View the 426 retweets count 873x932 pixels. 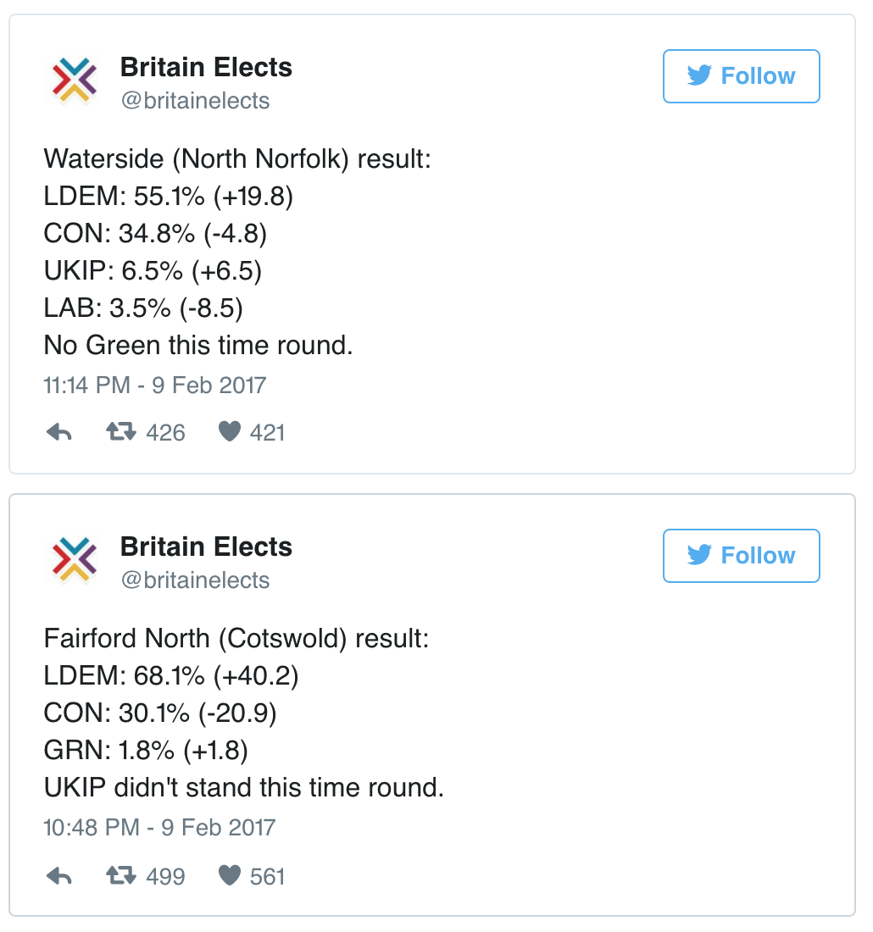click(165, 433)
